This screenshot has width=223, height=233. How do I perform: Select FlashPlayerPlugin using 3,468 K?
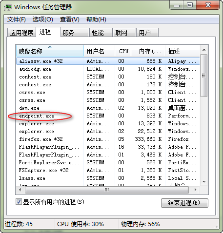(x=108, y=155)
